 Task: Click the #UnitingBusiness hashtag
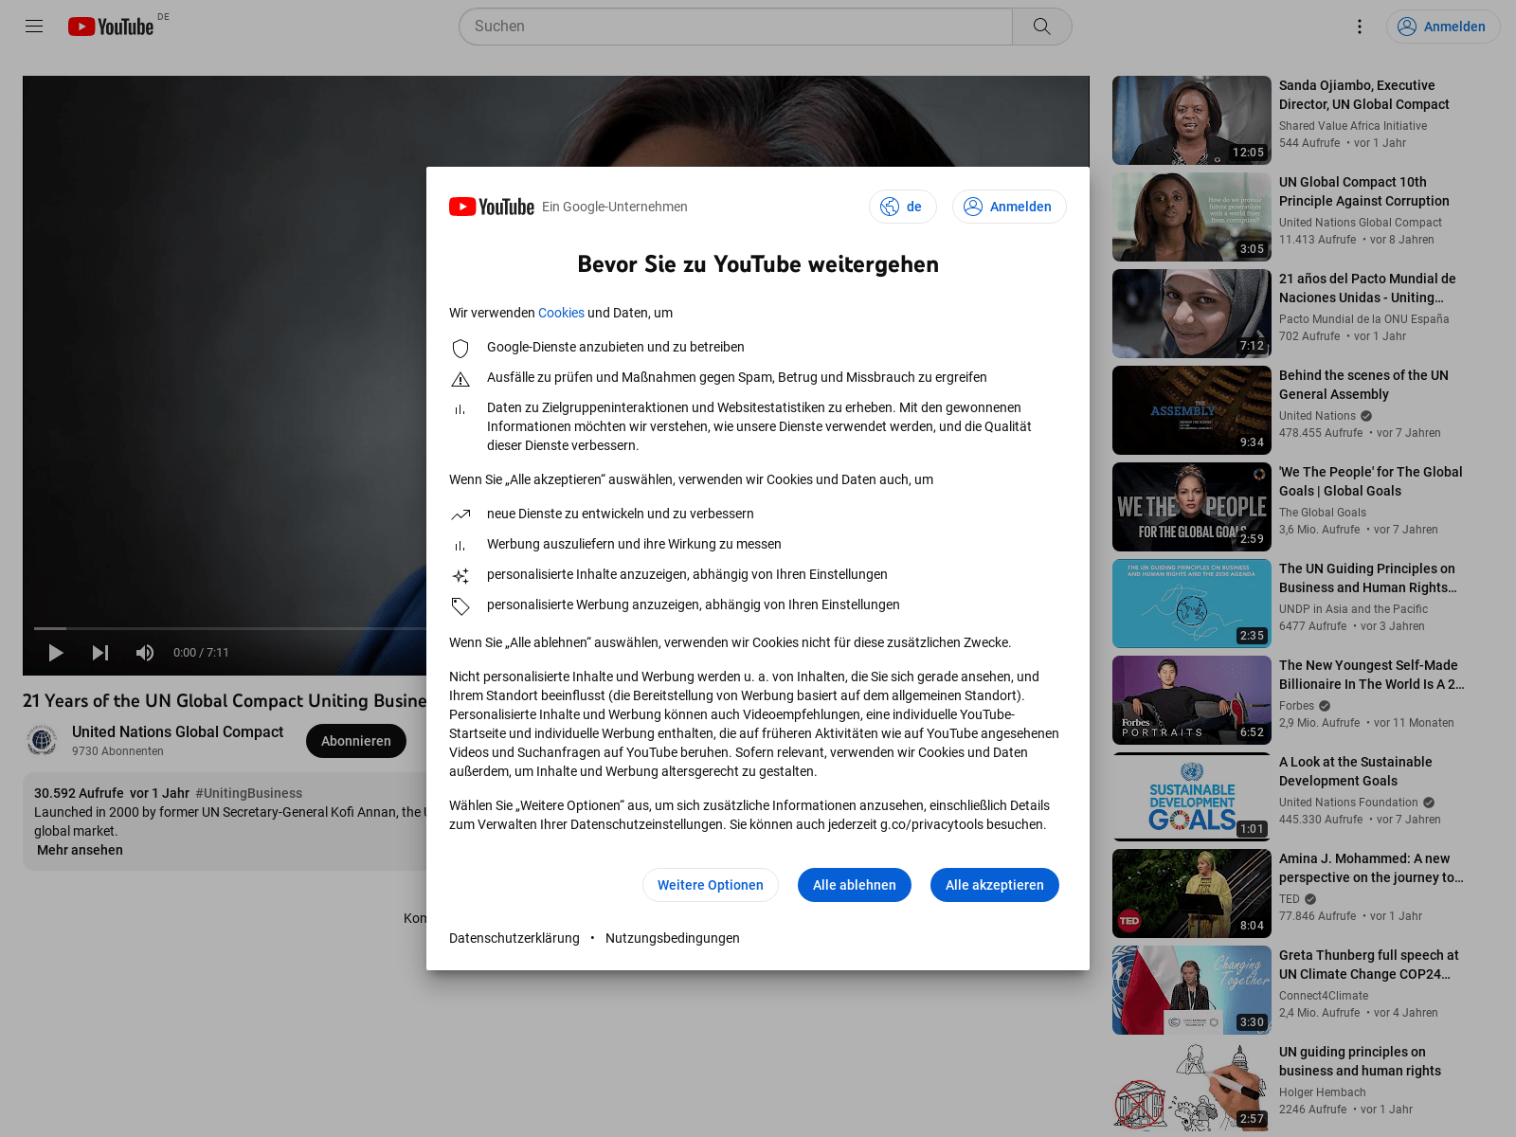coord(249,793)
